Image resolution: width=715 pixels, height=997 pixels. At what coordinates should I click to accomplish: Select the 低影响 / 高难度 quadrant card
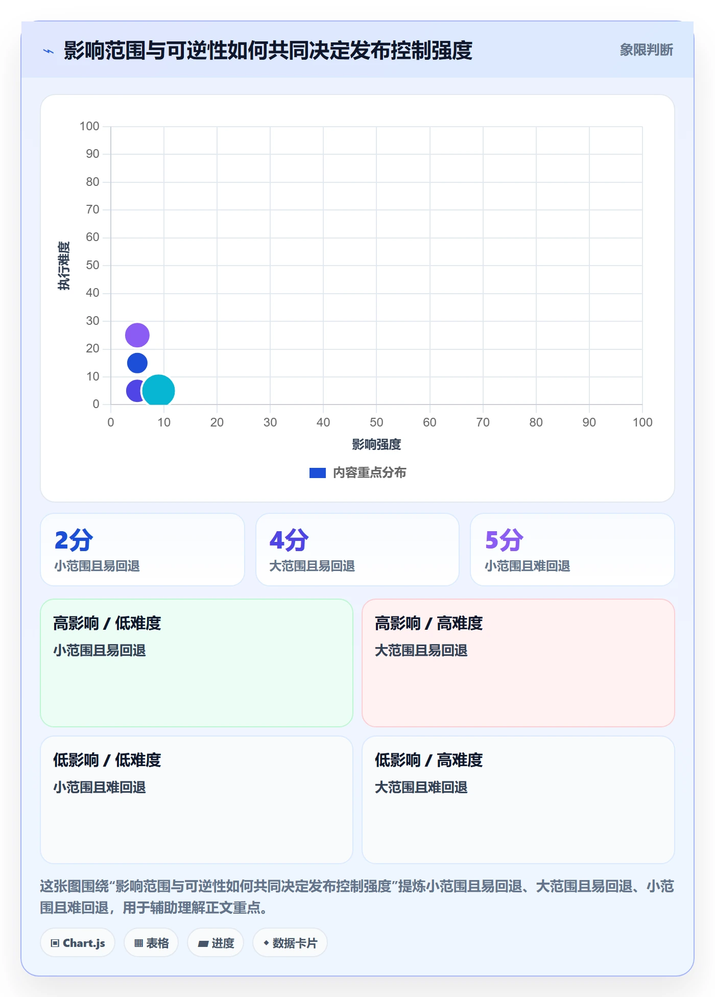[x=518, y=800]
